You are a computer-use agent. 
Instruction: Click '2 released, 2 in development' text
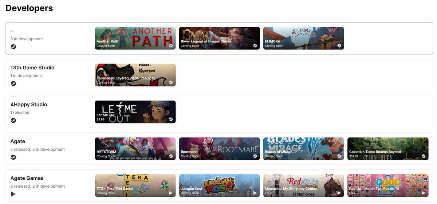point(38,186)
